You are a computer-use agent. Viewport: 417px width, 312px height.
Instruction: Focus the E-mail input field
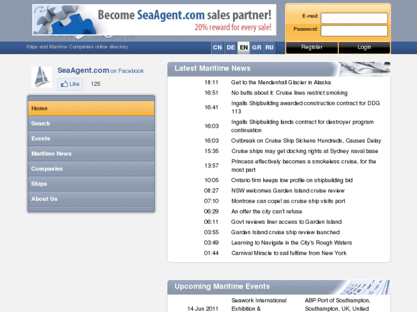click(x=354, y=18)
